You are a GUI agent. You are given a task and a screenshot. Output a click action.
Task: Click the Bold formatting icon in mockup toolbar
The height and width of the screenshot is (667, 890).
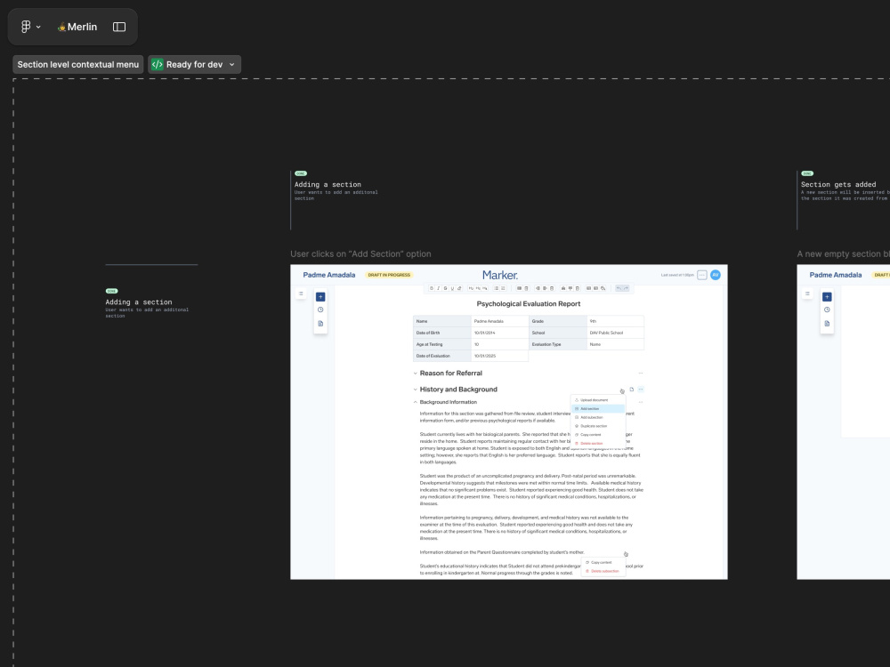432,288
